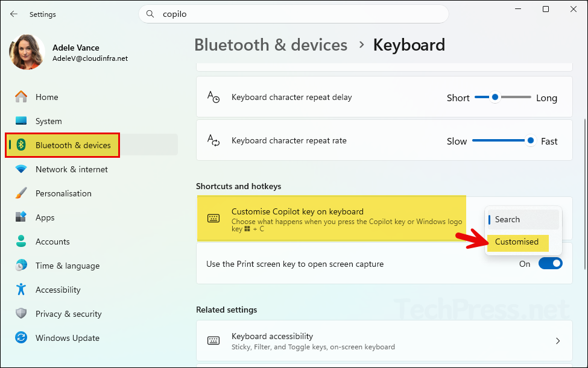
Task: Open Windows Update from the sidebar
Action: pos(67,338)
